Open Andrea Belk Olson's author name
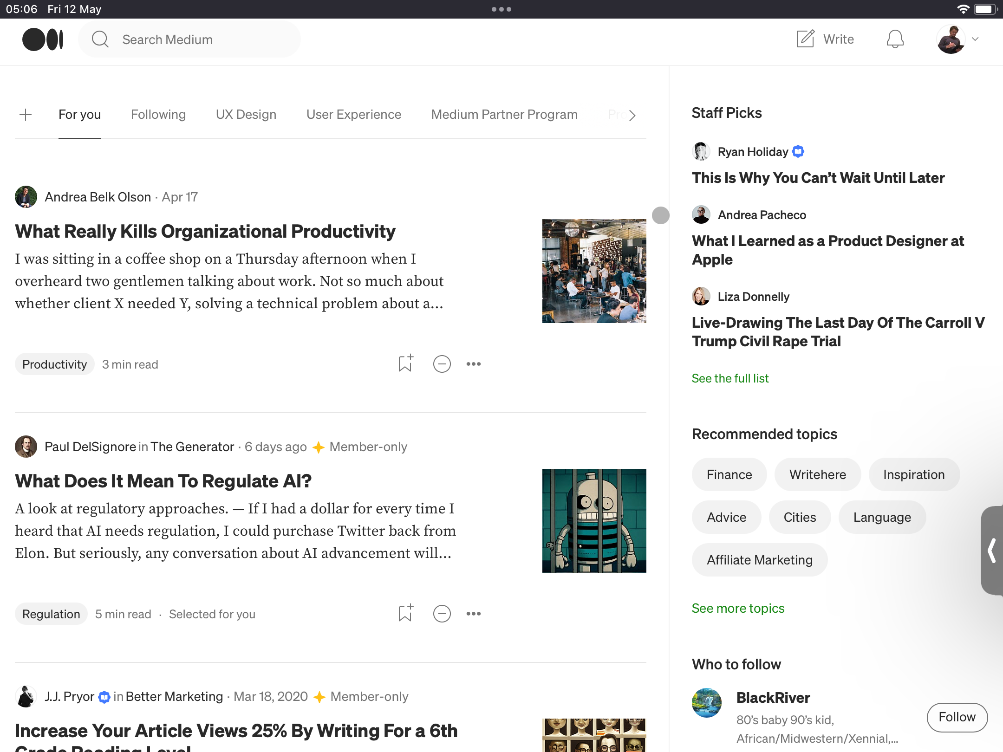This screenshot has height=752, width=1003. coord(98,197)
